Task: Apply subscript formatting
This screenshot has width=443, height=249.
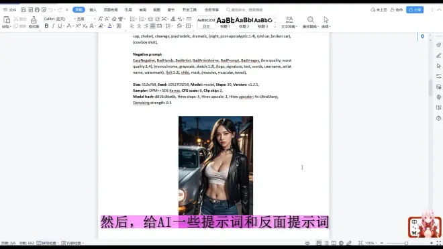Action: [85, 26]
